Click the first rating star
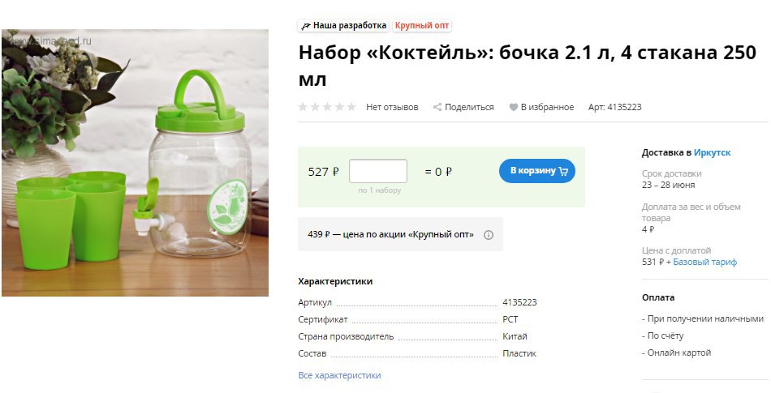This screenshot has height=393, width=771. tap(303, 107)
